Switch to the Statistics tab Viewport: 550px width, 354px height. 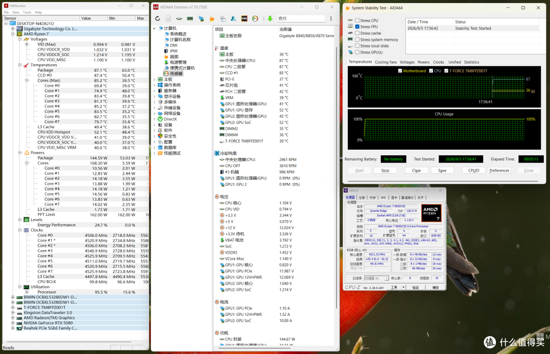(x=472, y=62)
